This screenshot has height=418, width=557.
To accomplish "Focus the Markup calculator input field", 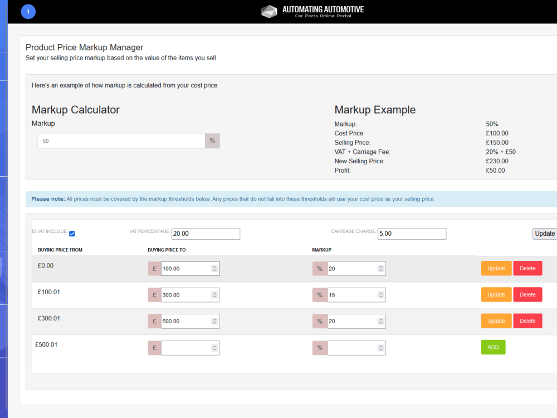I will 121,141.
